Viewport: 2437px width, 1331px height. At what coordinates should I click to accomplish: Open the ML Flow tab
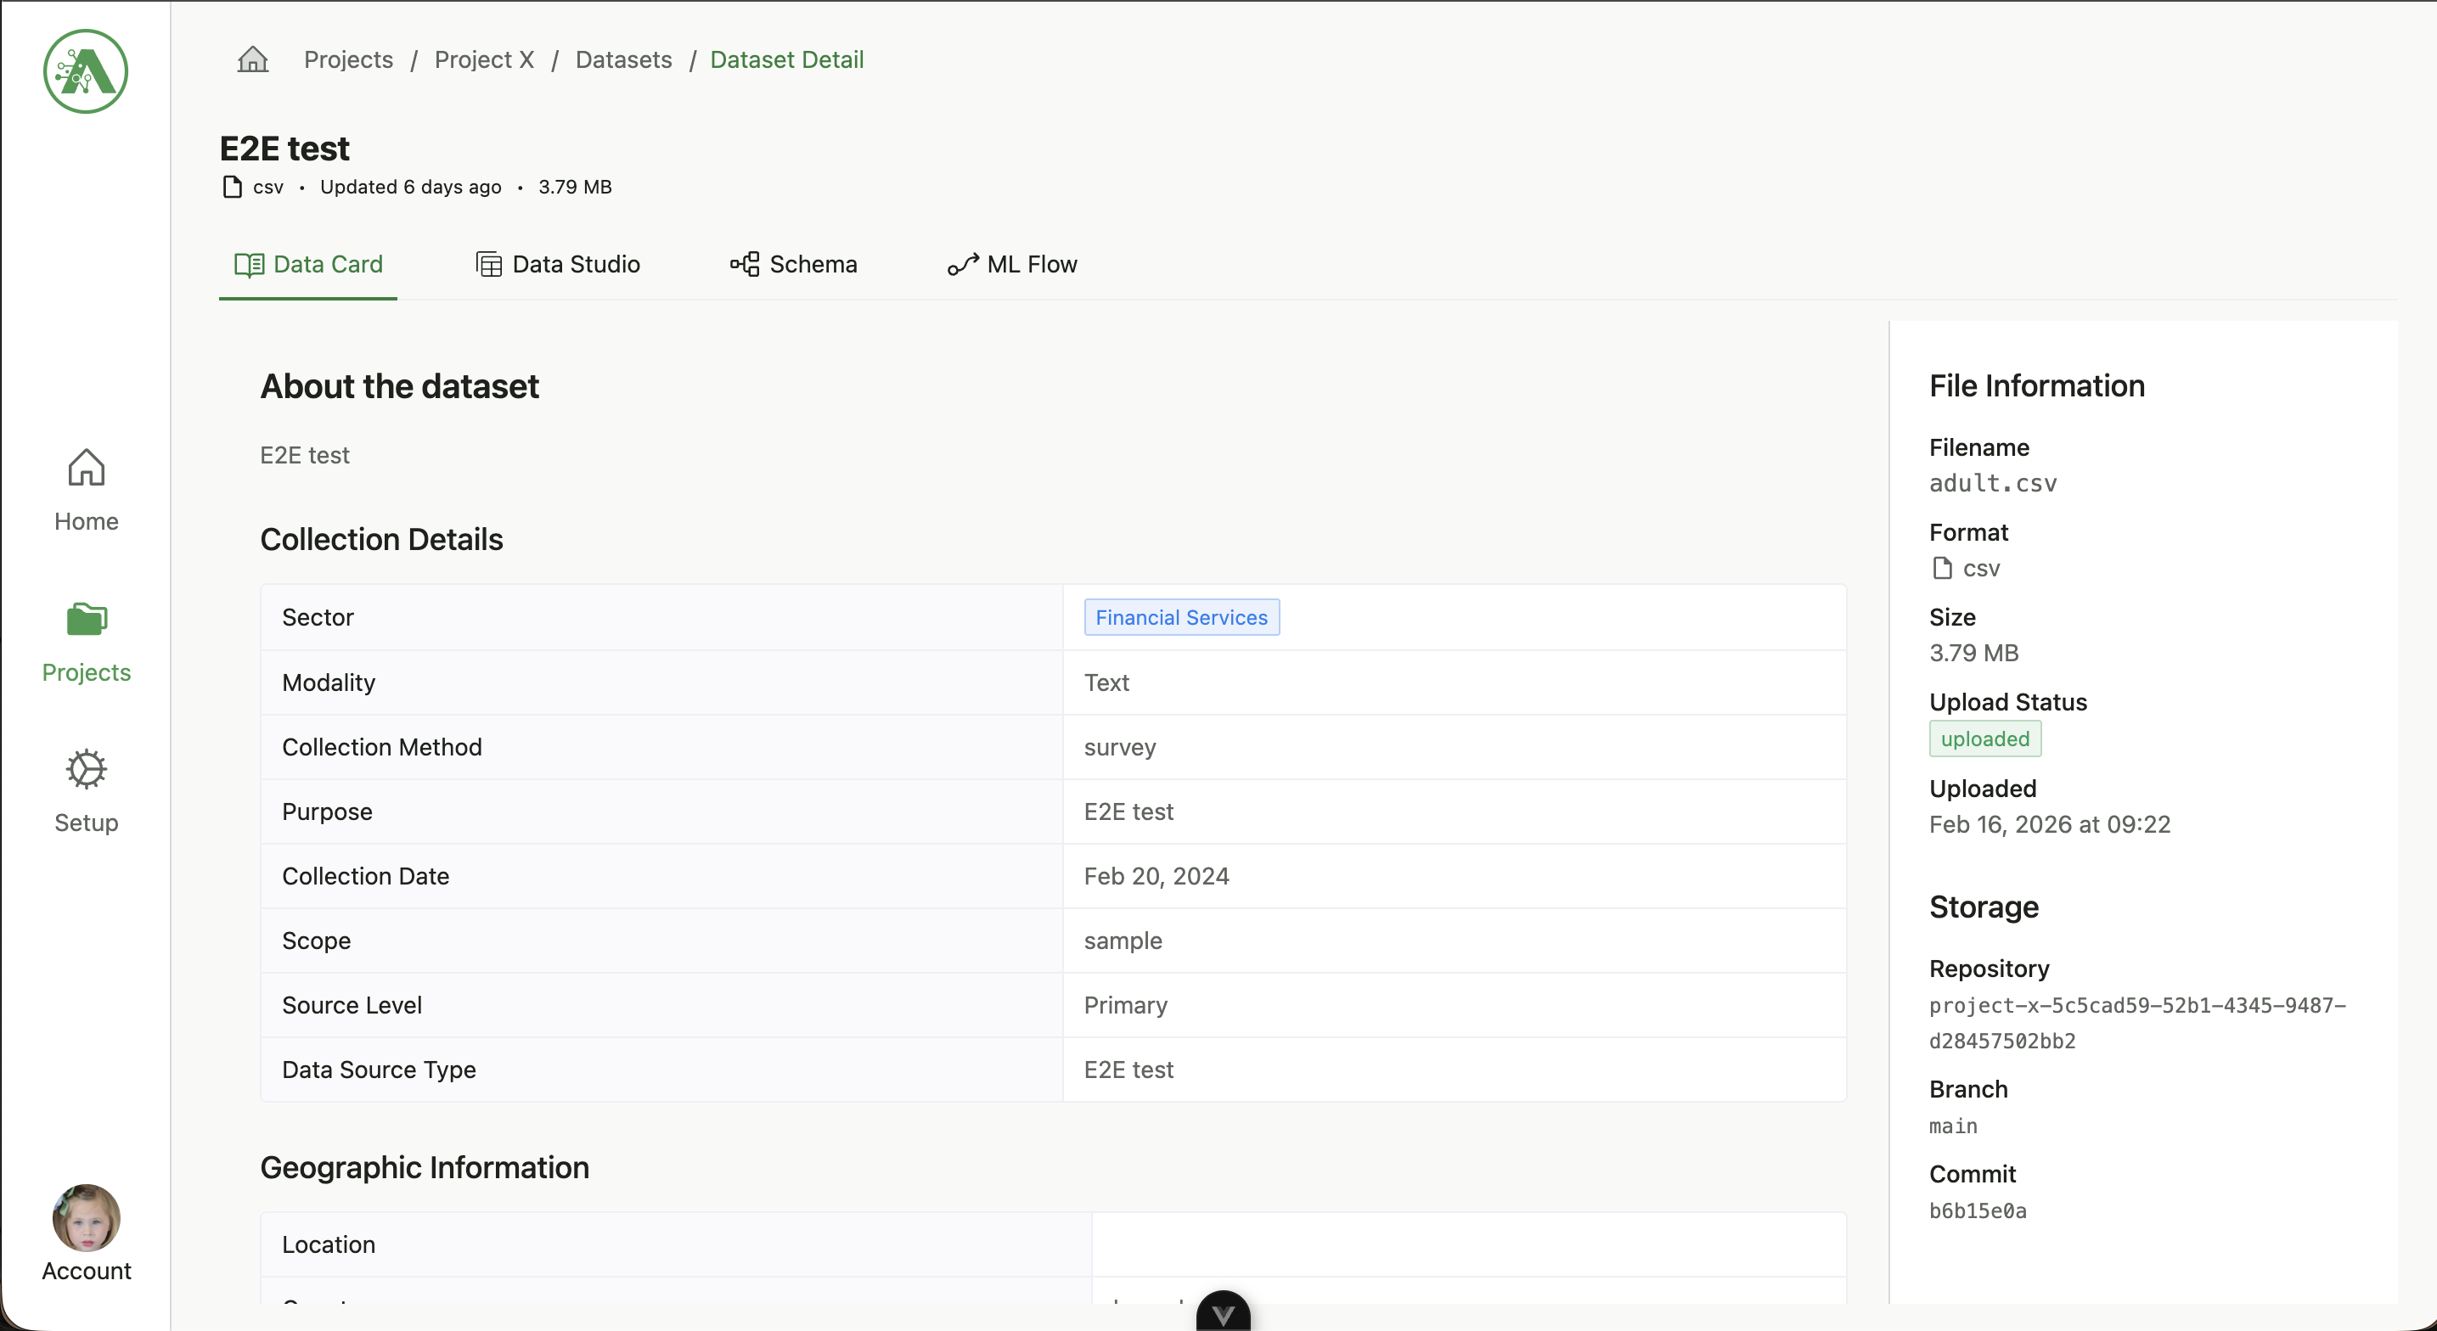tap(1031, 265)
